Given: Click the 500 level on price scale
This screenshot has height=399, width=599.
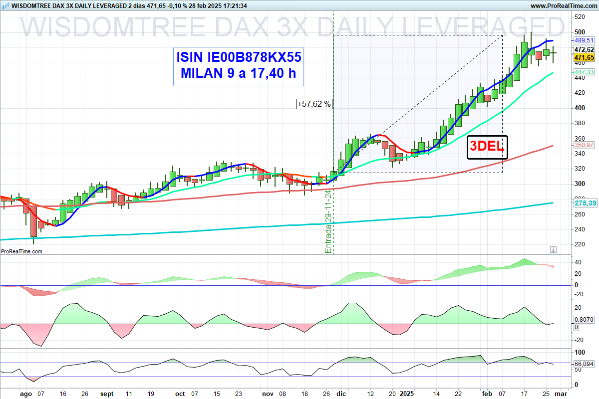Looking at the screenshot, I should (x=580, y=32).
